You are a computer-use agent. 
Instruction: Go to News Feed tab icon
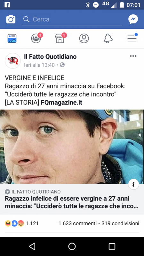click(x=12, y=38)
